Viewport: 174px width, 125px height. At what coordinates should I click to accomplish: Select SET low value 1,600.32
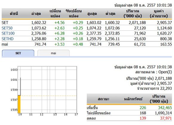point(112,23)
